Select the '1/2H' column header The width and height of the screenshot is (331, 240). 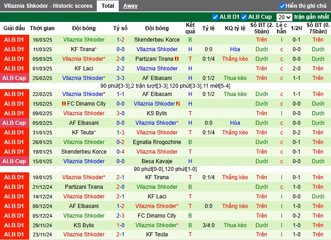click(x=296, y=28)
